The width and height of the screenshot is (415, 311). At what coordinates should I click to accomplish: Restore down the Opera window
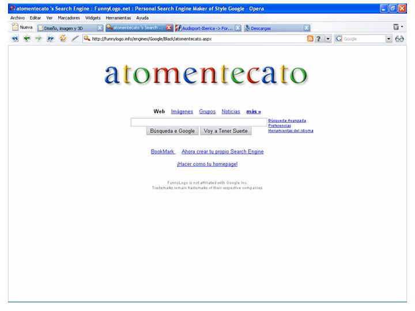coord(393,9)
